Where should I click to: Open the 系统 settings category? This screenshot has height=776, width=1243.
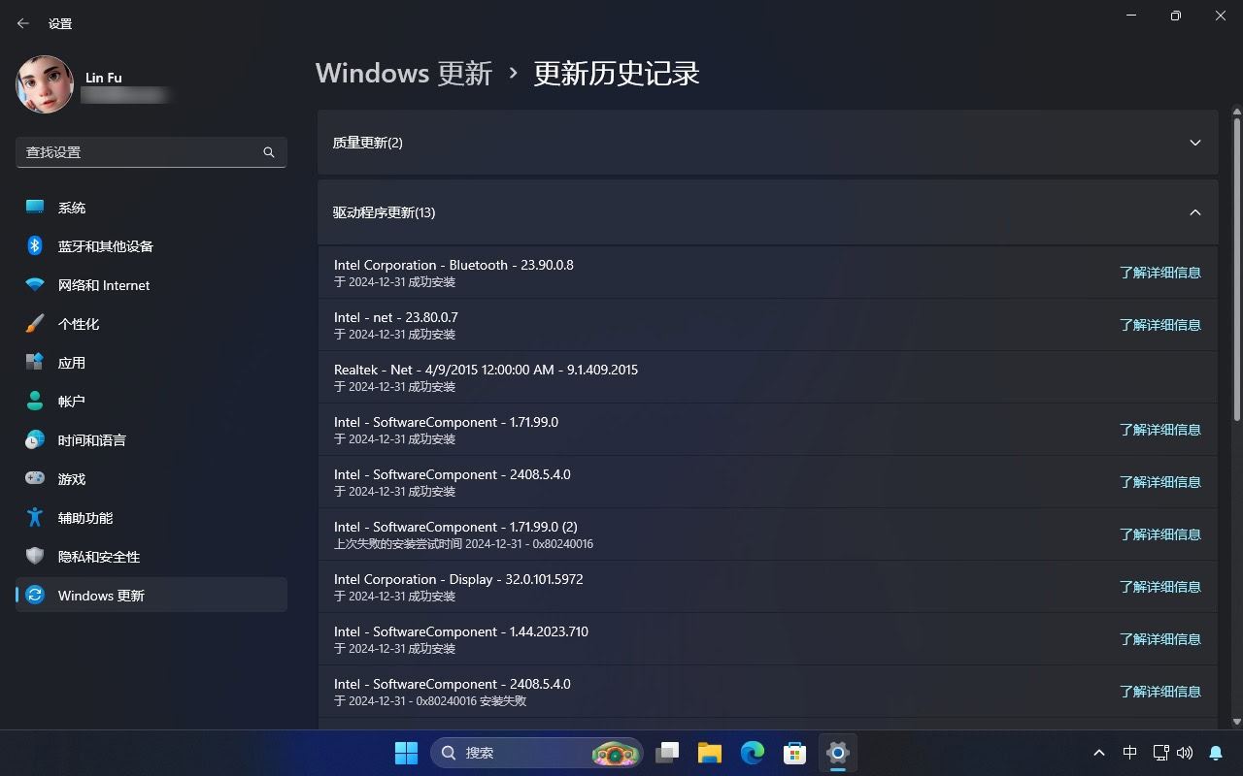[151, 208]
